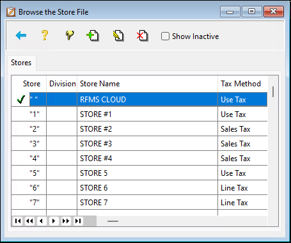The width and height of the screenshot is (291, 243).
Task: Go to the previous record arrow
Action: 42,221
